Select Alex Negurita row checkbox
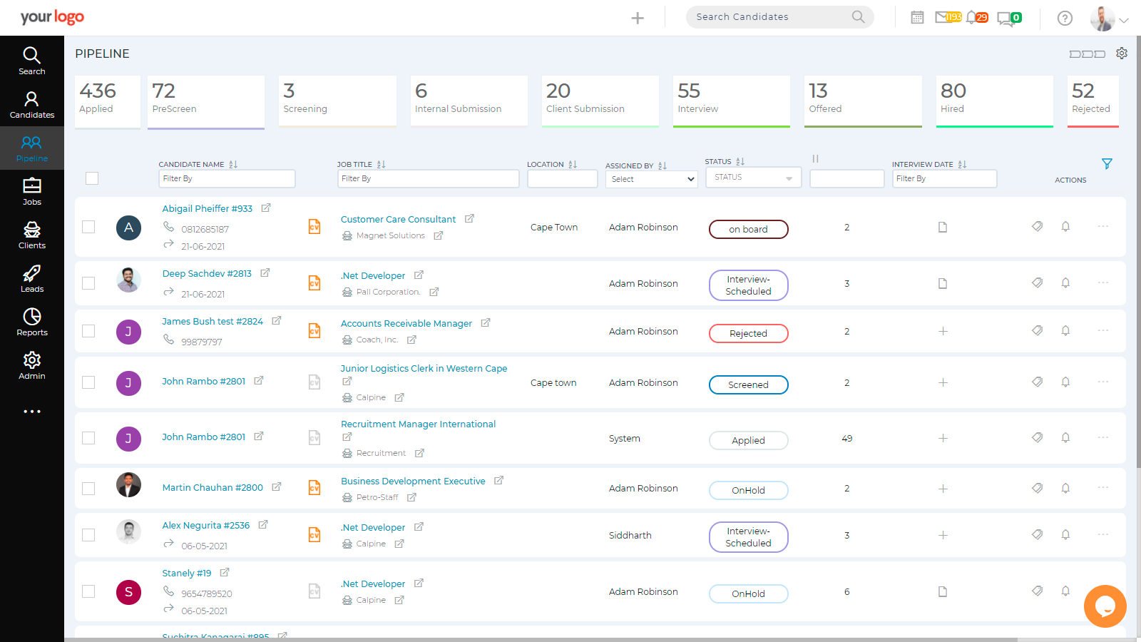This screenshot has height=642, width=1141. point(88,535)
